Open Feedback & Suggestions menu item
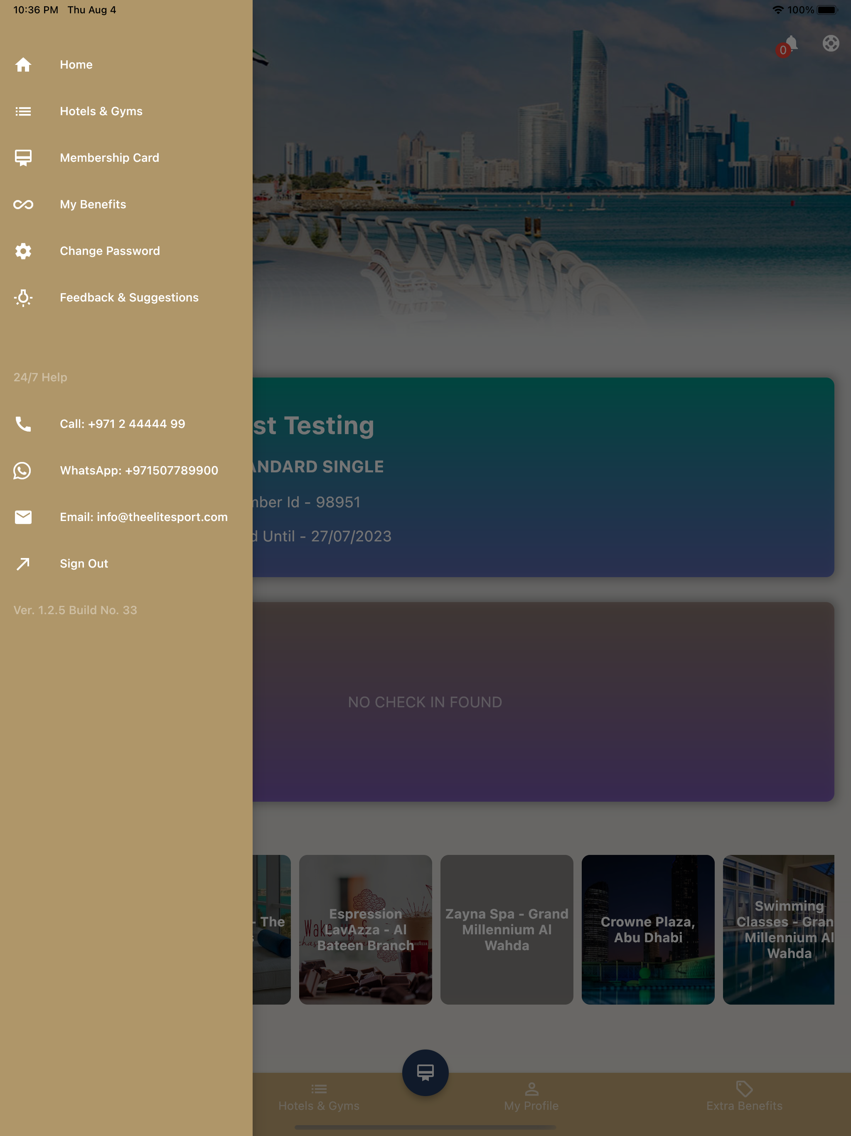 126,297
